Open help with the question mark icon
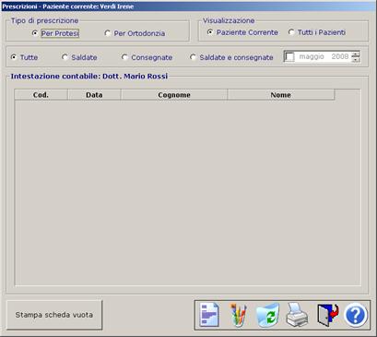Viewport: 377px width, 337px height. (356, 315)
